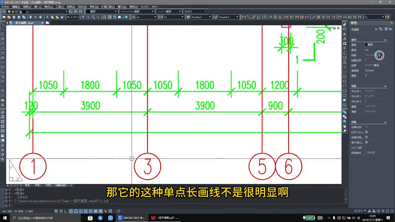Click the Realtime Zoom magnifier icon

click(x=88, y=17)
